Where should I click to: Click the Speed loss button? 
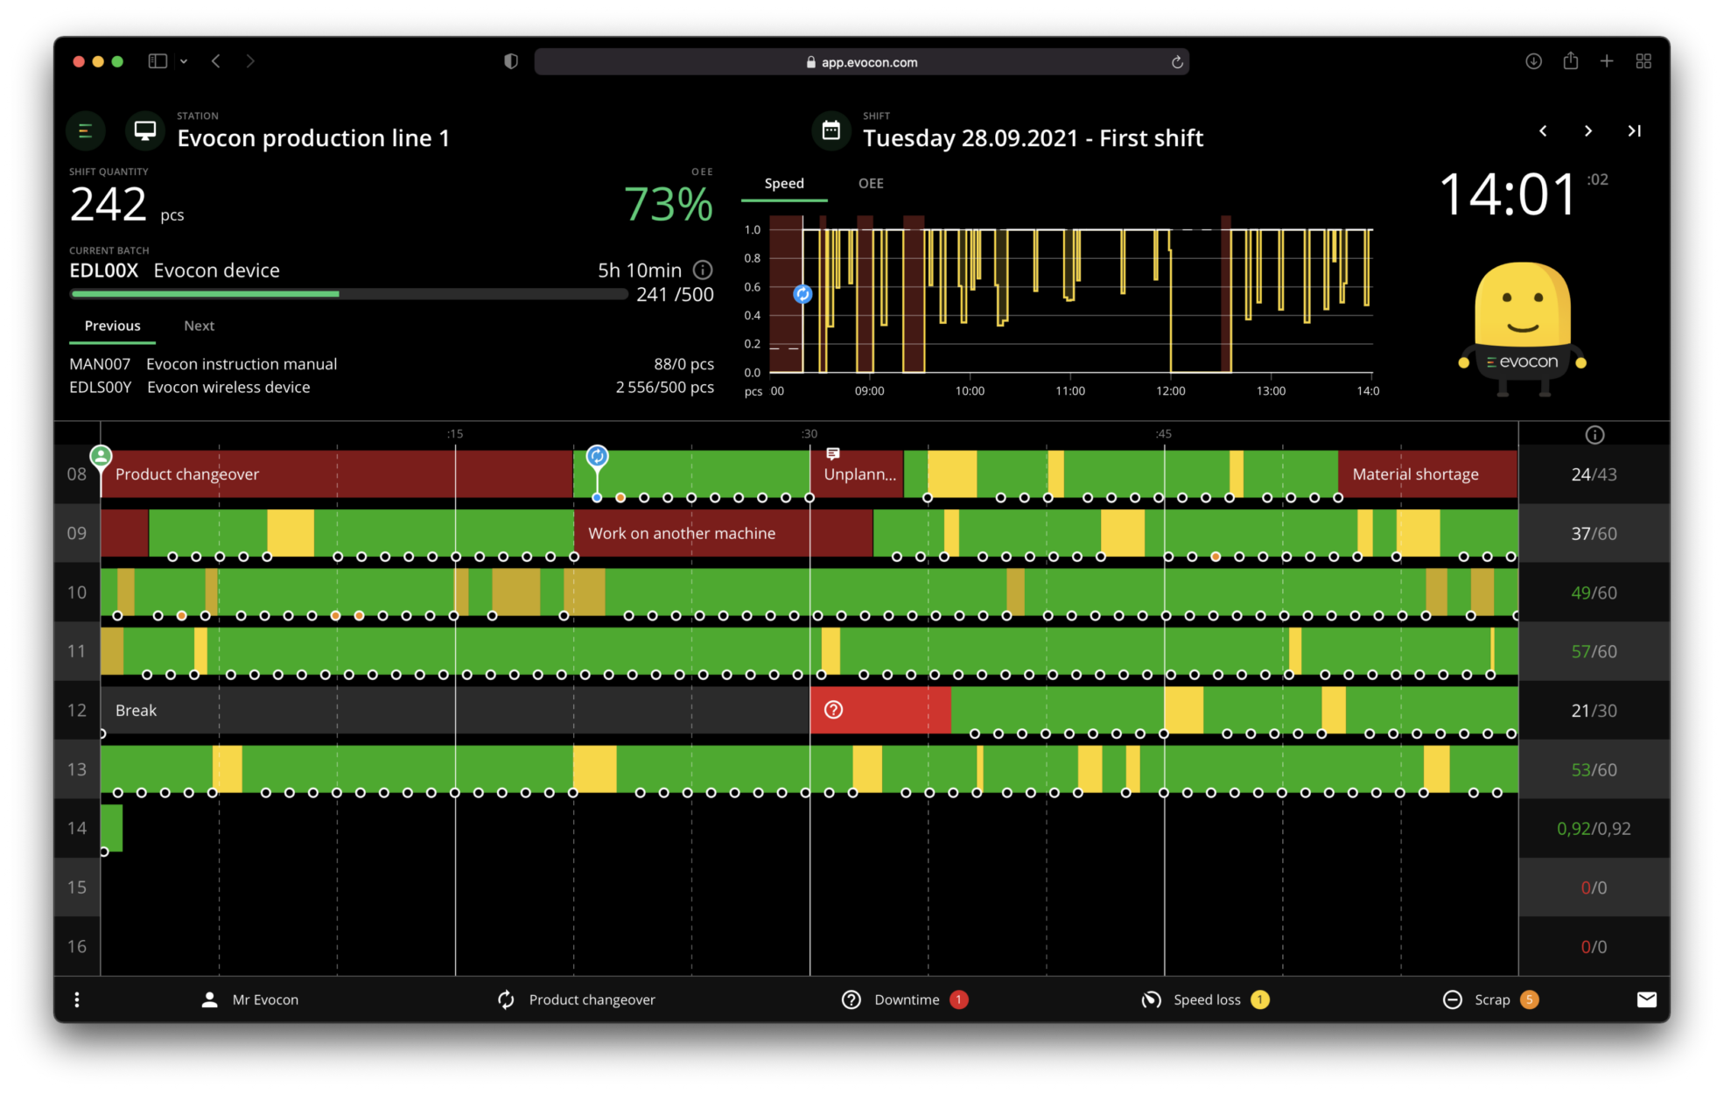[1205, 999]
